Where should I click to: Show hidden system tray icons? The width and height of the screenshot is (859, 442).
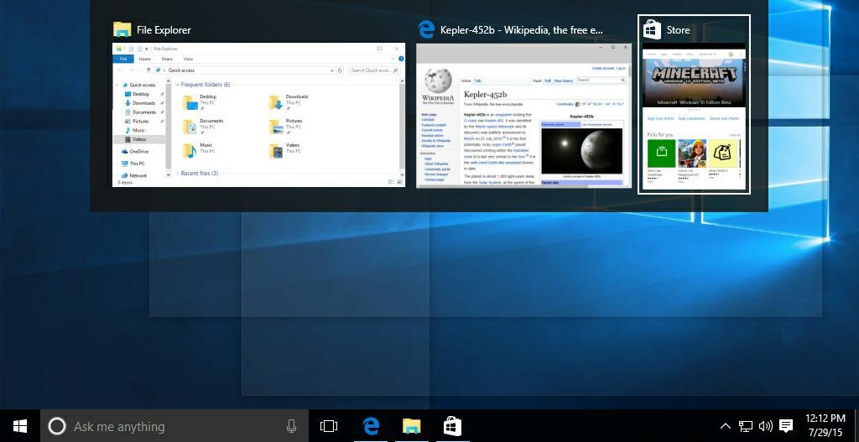coord(725,425)
